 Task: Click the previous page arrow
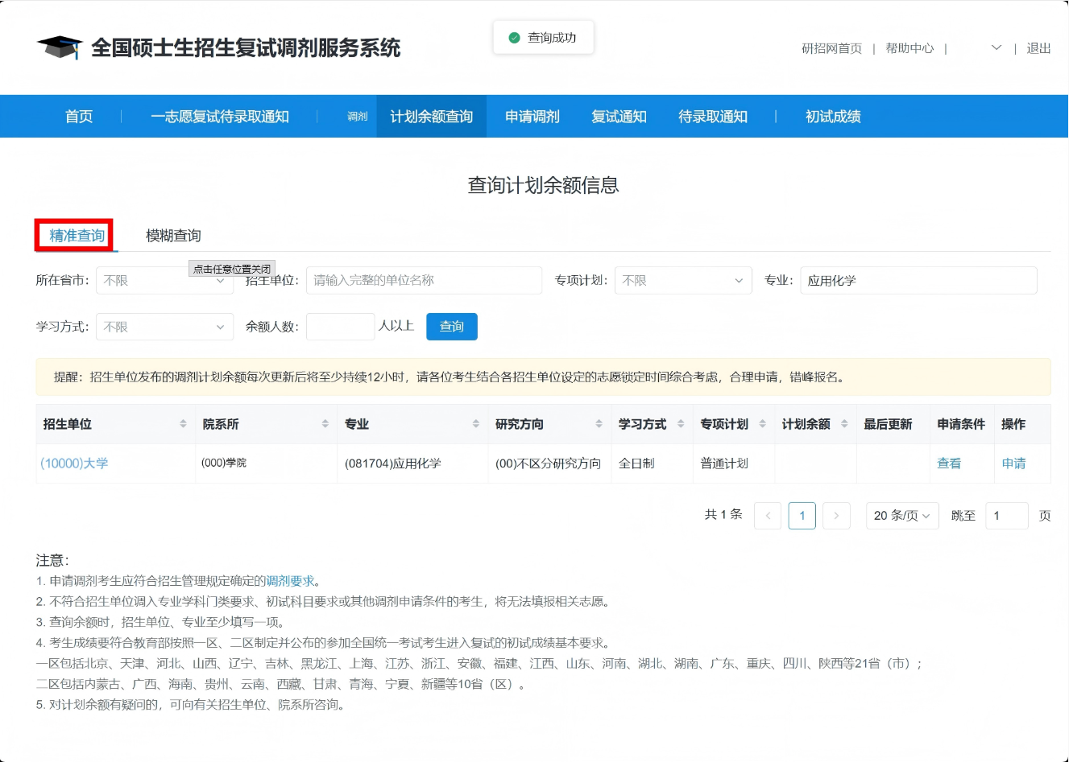(767, 516)
